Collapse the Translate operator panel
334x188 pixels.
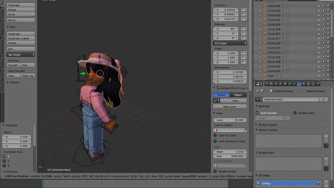click(x=3, y=125)
